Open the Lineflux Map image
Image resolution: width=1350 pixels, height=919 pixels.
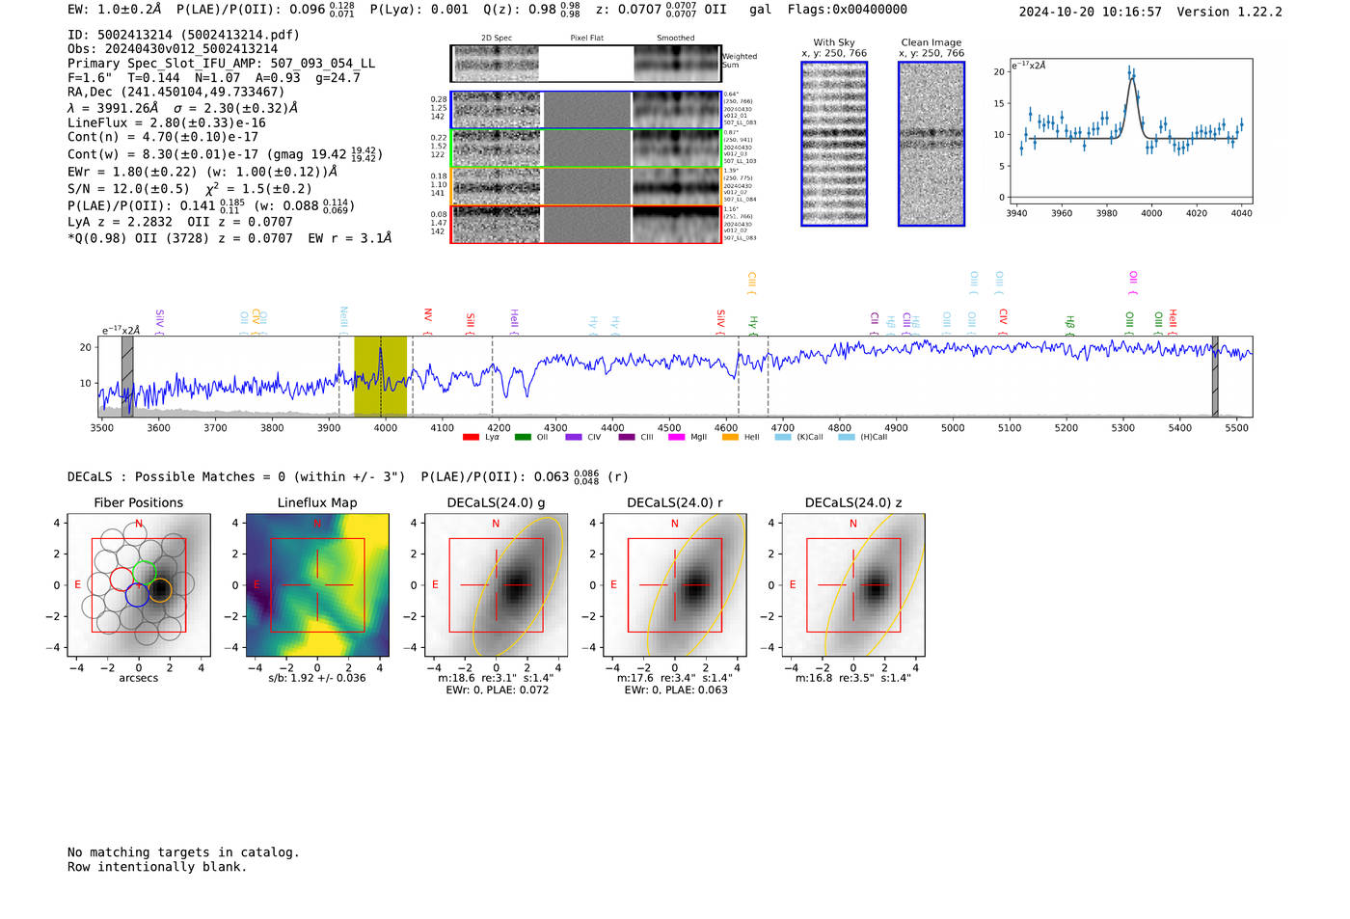click(317, 585)
